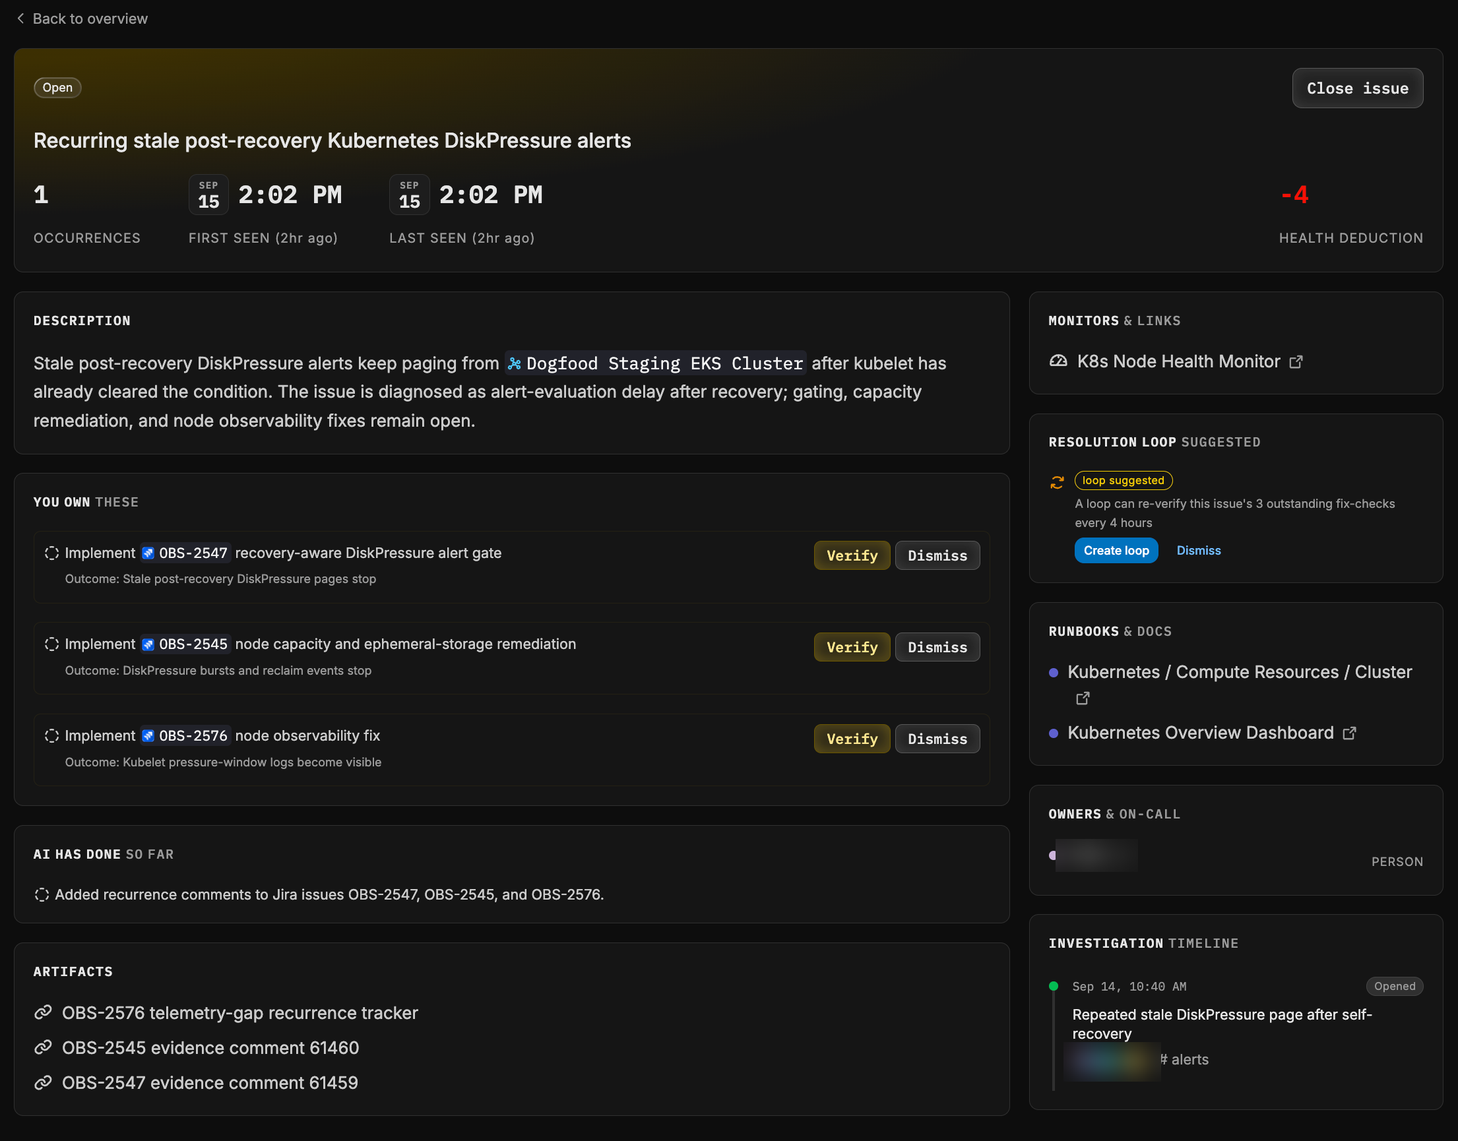The width and height of the screenshot is (1458, 1141).
Task: Open the OBS-2547 Jira ticket chip
Action: [186, 553]
